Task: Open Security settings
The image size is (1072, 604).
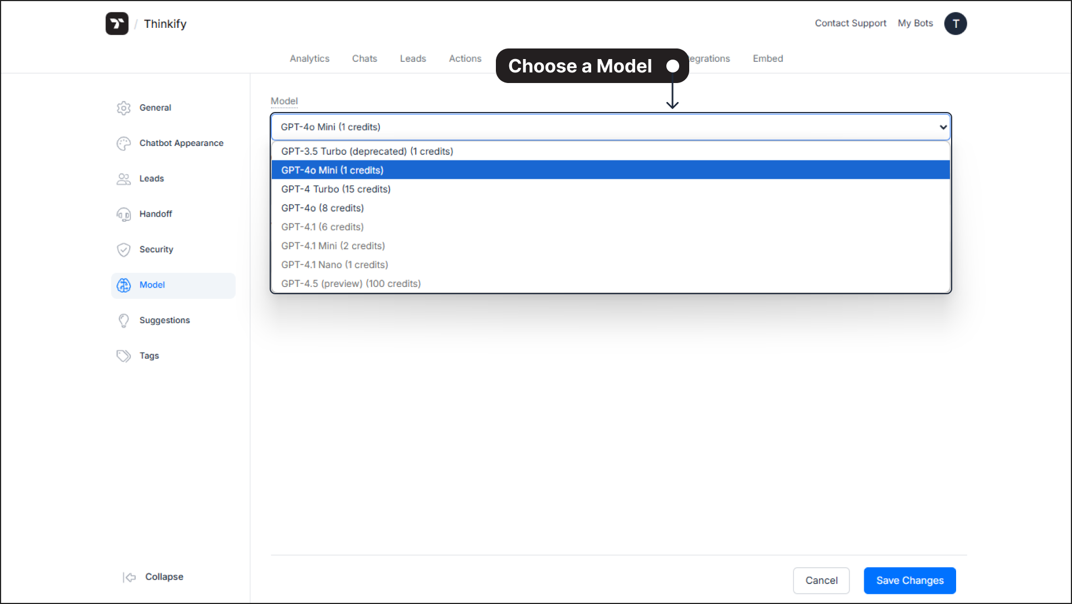Action: tap(173, 250)
